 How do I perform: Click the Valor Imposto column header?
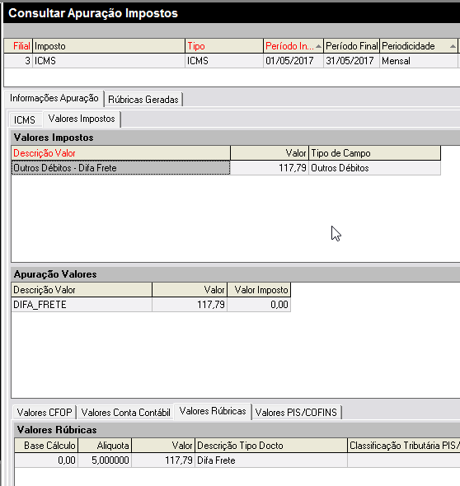(259, 290)
